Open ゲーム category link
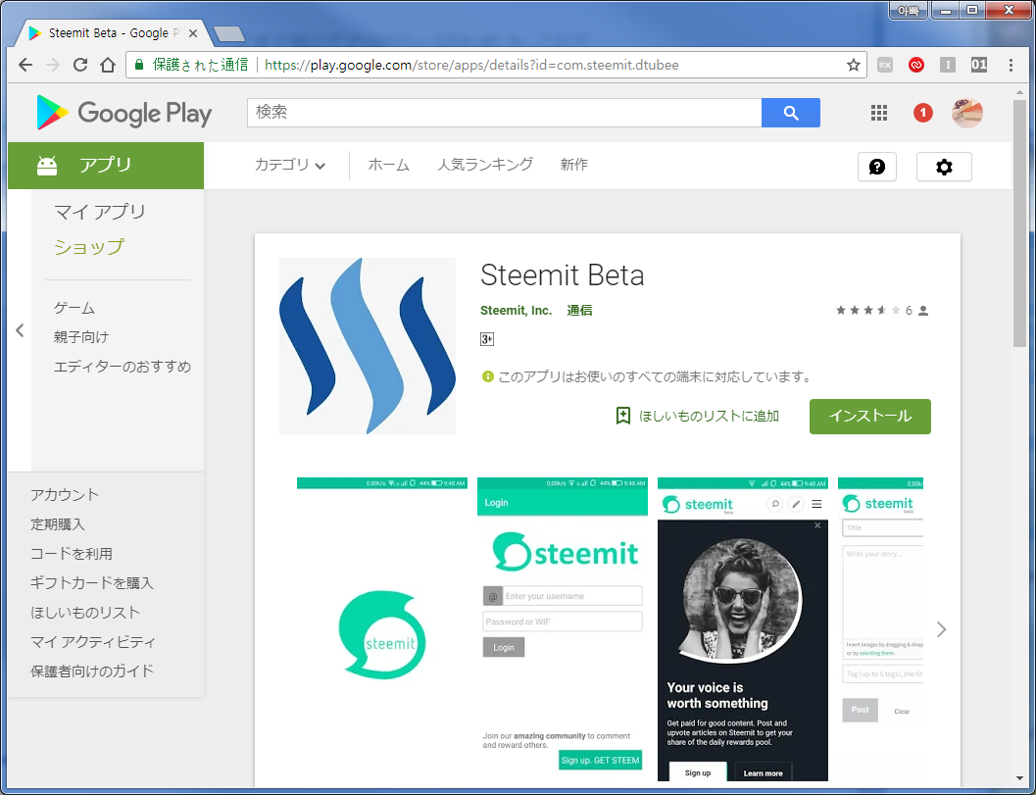Screen dimensions: 1036x795 [74, 308]
